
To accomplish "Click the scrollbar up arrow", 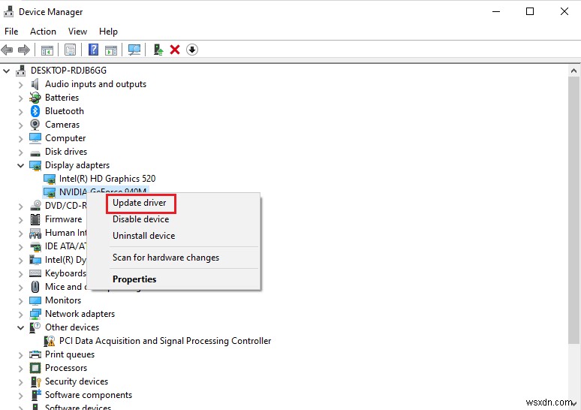I will (x=573, y=71).
